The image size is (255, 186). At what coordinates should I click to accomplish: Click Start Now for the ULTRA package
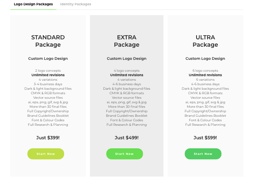[203, 154]
